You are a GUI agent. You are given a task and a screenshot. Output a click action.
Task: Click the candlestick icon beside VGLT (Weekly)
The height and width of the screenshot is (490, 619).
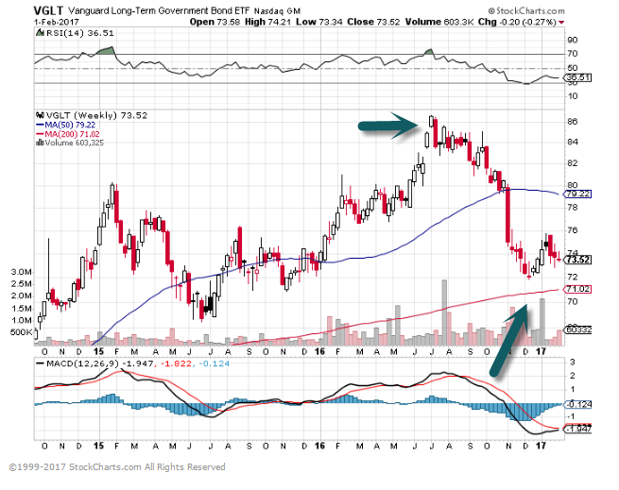click(40, 115)
